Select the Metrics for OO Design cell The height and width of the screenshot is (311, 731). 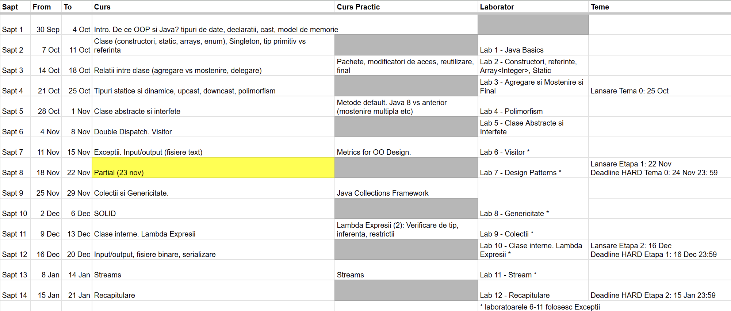pos(406,147)
